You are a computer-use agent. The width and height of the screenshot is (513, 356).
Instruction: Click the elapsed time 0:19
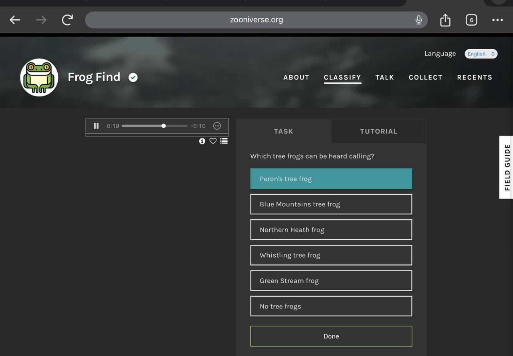coord(113,126)
